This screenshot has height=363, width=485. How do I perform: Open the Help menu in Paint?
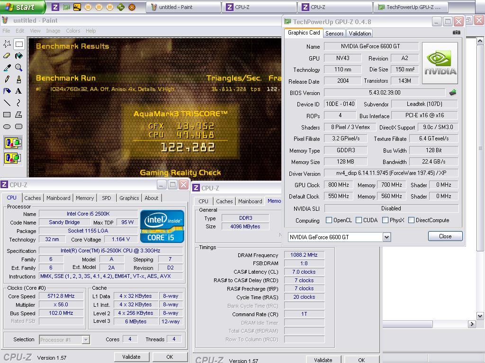pos(90,31)
